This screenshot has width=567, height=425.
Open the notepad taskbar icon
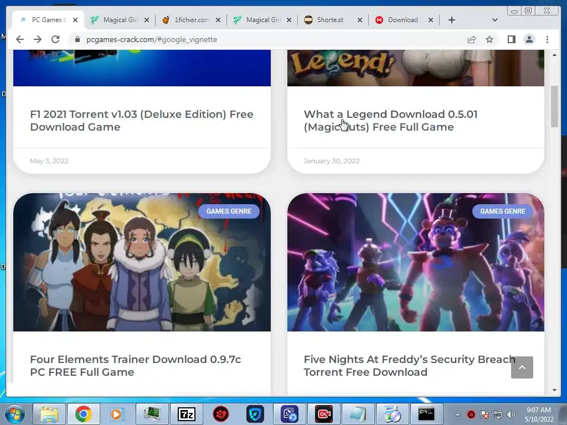(358, 414)
